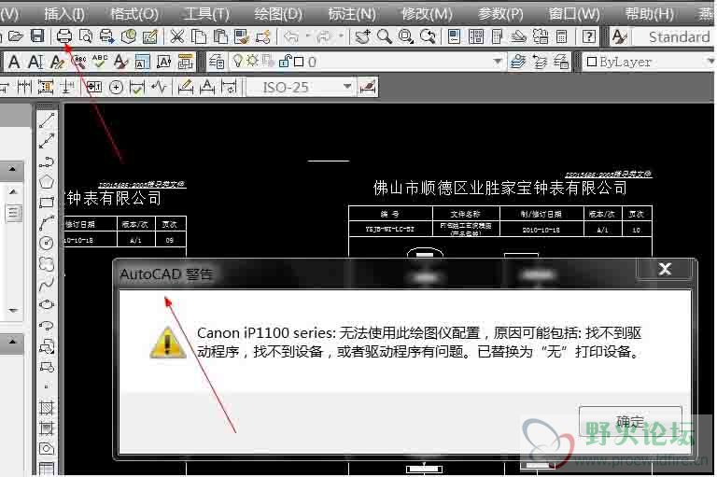Toggle layer 0 lock padlock icon
This screenshot has width=717, height=477.
[286, 61]
